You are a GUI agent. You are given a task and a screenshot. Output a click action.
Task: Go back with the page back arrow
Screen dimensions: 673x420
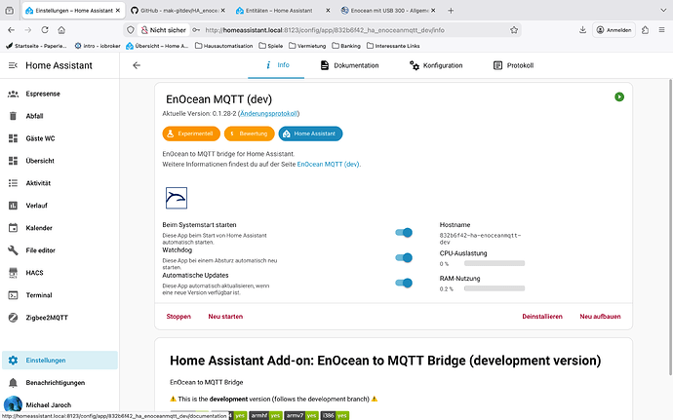click(137, 65)
